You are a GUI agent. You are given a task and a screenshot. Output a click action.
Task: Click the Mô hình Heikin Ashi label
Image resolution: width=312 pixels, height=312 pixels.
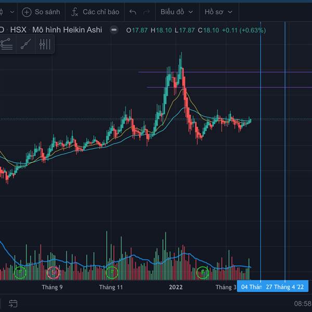[x=67, y=30]
